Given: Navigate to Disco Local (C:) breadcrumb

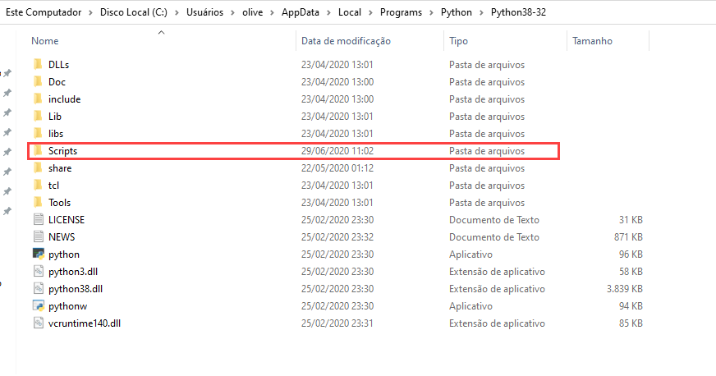Looking at the screenshot, I should [134, 12].
